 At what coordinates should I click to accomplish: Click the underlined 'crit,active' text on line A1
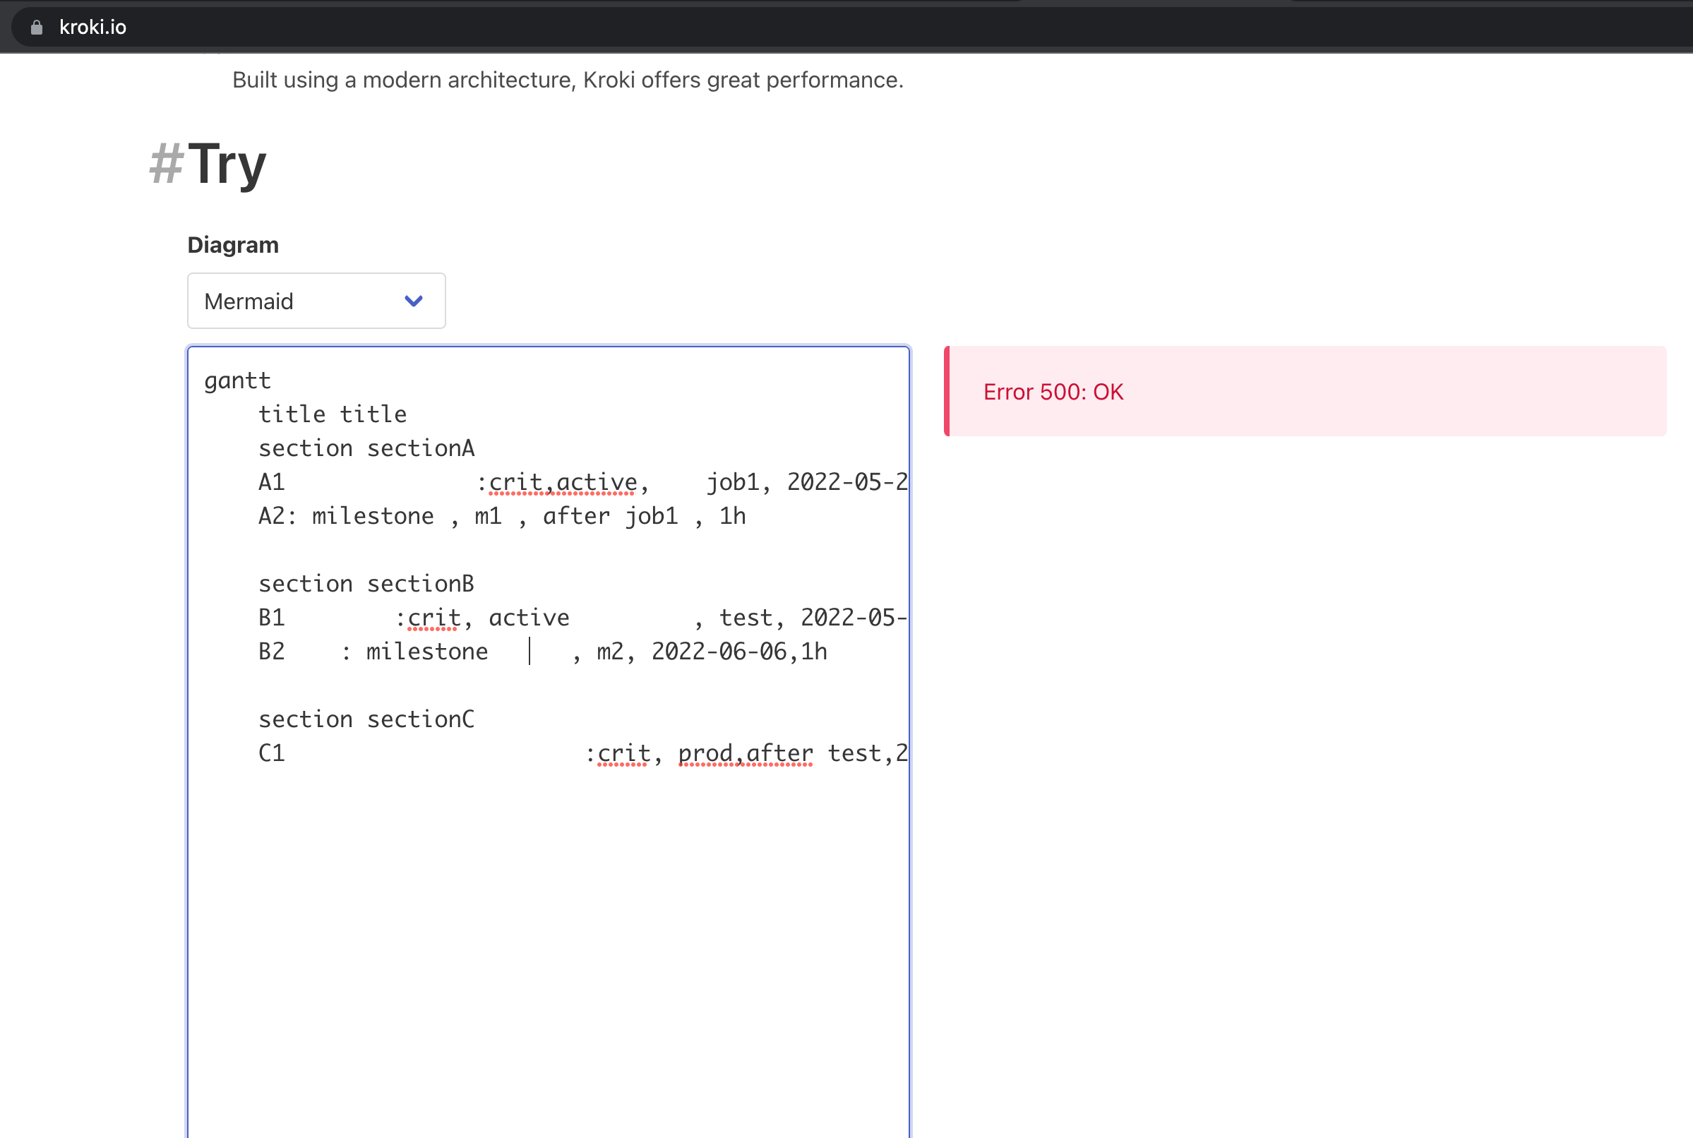pyautogui.click(x=561, y=481)
